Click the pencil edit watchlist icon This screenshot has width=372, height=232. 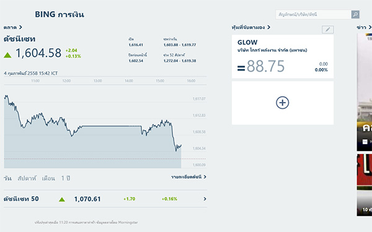point(327,30)
